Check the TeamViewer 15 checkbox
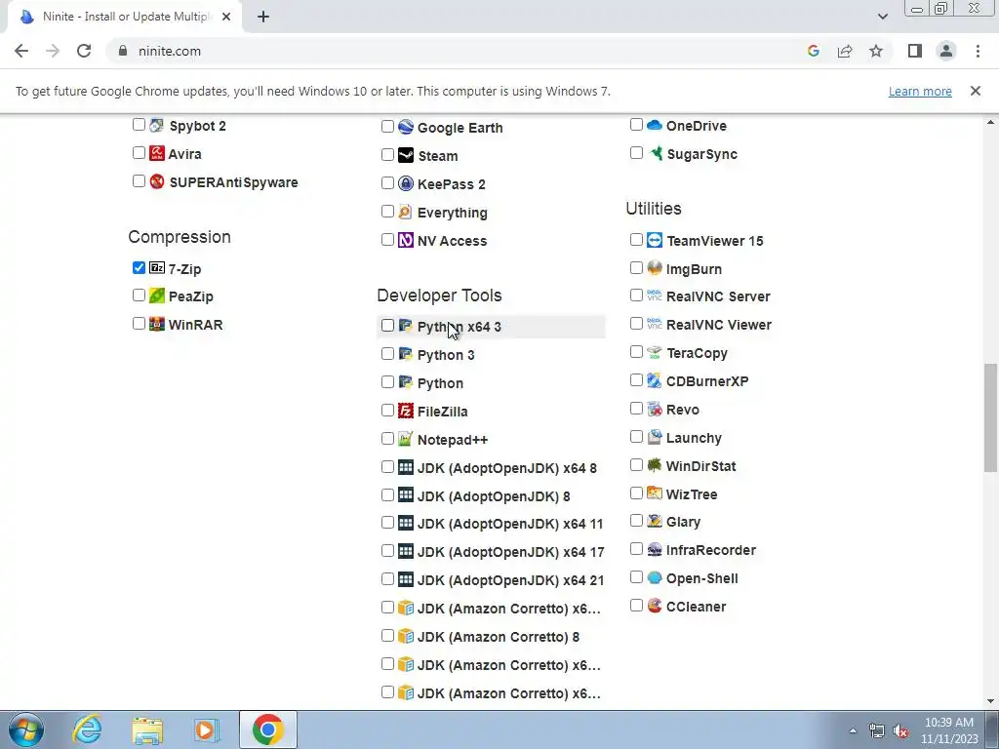 [636, 240]
